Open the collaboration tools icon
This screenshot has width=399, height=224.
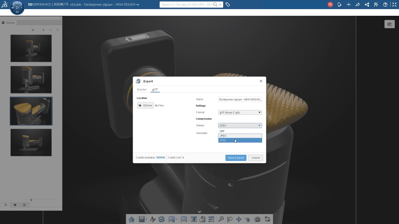pyautogui.click(x=376, y=5)
